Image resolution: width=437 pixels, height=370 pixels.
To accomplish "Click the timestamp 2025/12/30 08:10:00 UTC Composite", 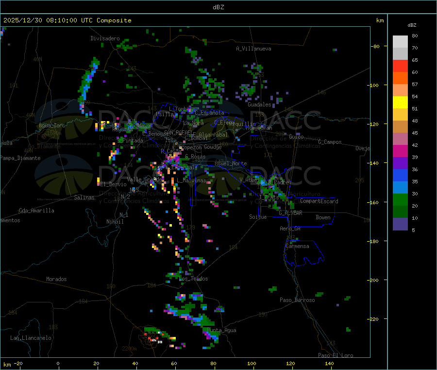I will pos(67,20).
